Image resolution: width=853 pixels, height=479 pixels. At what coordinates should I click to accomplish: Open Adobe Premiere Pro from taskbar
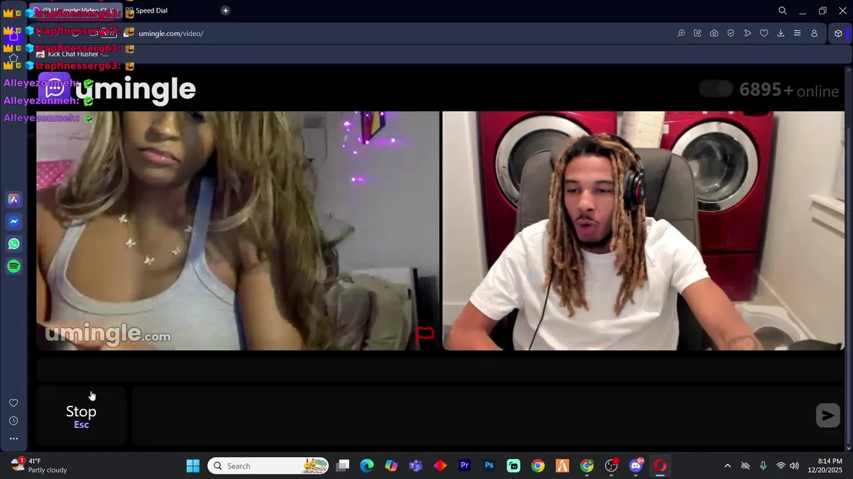[x=464, y=466]
